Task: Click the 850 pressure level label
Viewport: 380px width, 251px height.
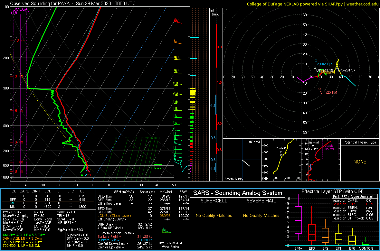Action: (x=6, y=165)
